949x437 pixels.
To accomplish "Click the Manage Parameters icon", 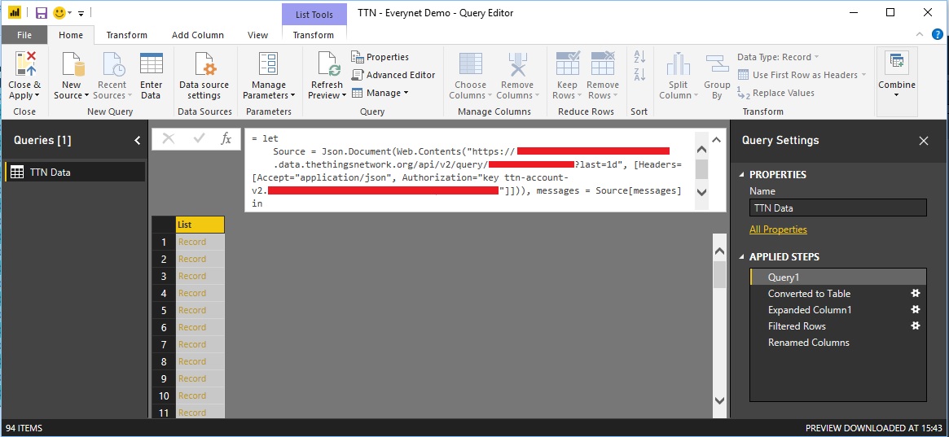I will click(267, 64).
